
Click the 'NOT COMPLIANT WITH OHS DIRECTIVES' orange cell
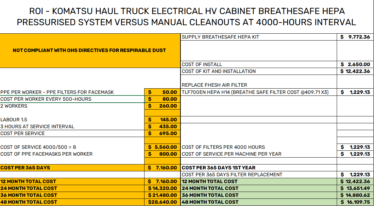(90, 51)
